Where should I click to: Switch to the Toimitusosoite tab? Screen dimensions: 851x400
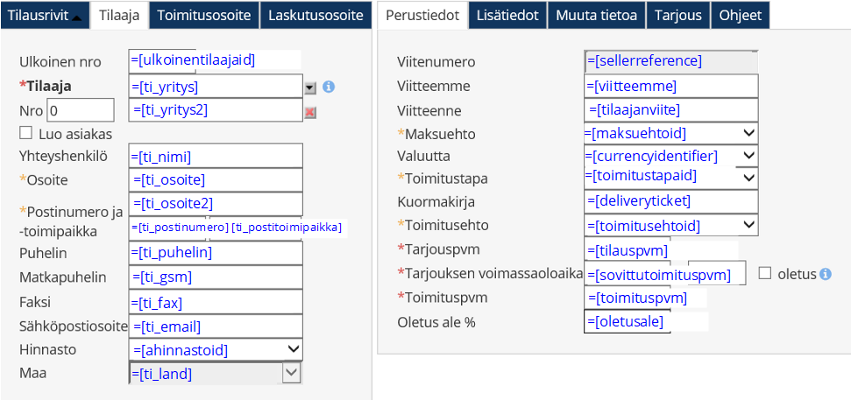coord(205,15)
